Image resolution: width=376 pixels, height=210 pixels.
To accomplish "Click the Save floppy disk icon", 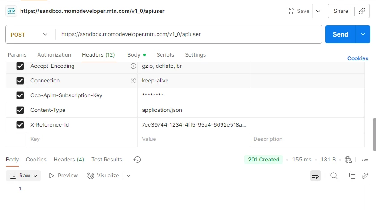I will pos(291,11).
